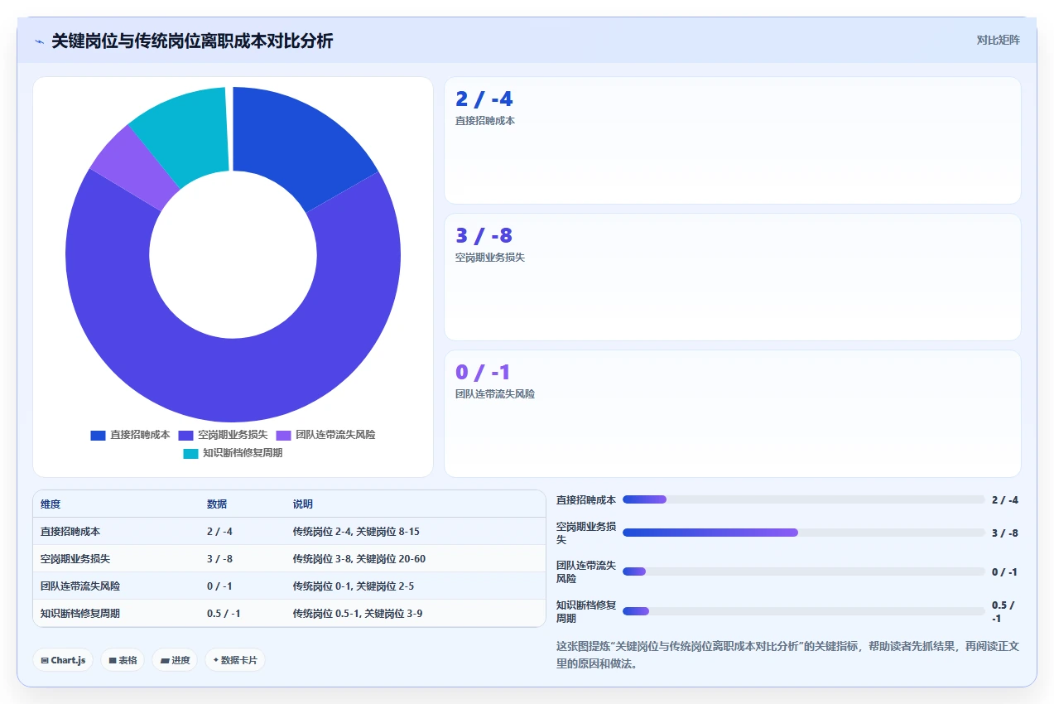Click cell 传统岗位 0-1, 关键岗位 2-5

[354, 586]
